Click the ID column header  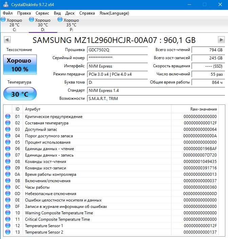tap(17, 109)
